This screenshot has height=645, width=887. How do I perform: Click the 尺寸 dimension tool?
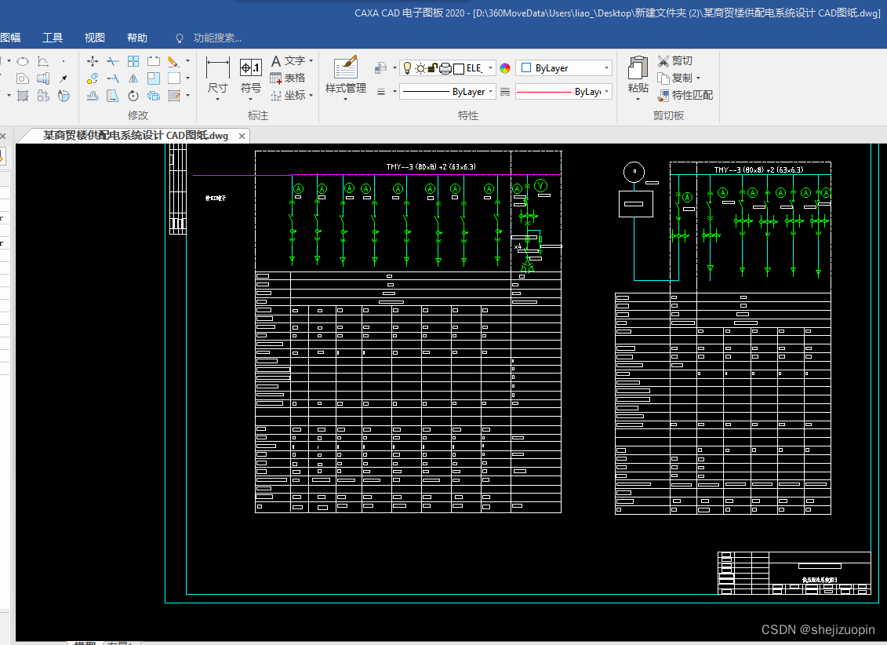click(218, 75)
